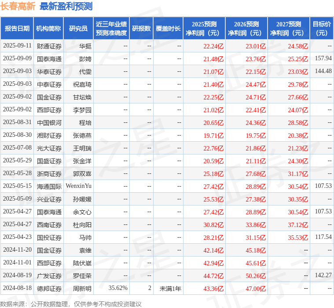Click target price 144.48
The image size is (334, 308).
(323, 71)
